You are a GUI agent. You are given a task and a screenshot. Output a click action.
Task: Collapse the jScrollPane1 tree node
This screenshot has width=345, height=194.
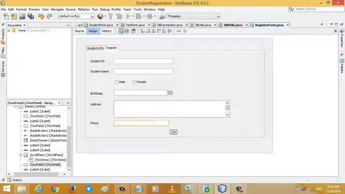click(20, 155)
